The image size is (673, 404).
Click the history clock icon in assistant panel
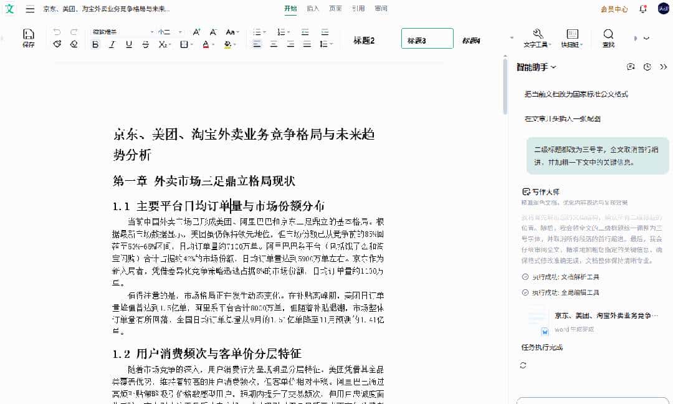coord(647,67)
